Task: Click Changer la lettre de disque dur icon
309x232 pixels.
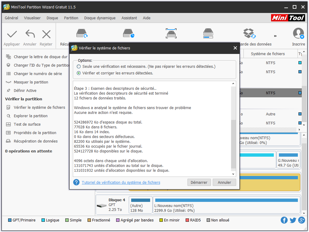Action: pos(8,57)
